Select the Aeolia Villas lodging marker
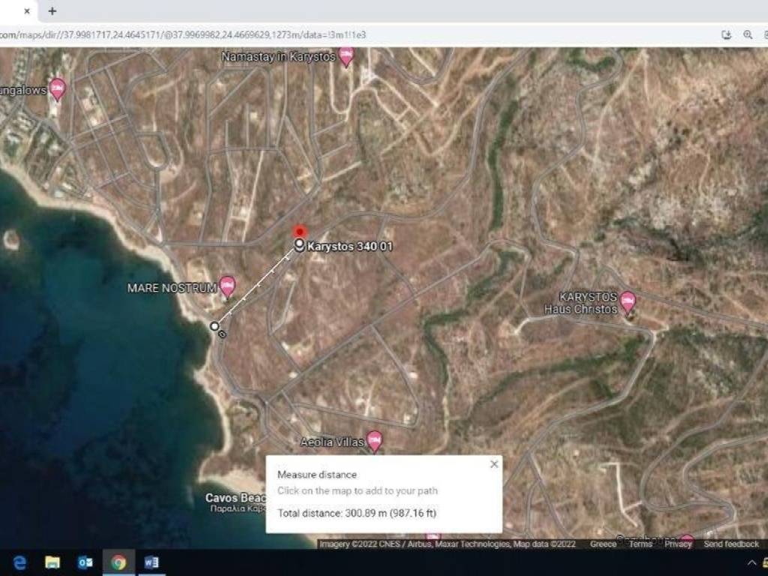Viewport: 768px width, 576px height. (x=374, y=440)
